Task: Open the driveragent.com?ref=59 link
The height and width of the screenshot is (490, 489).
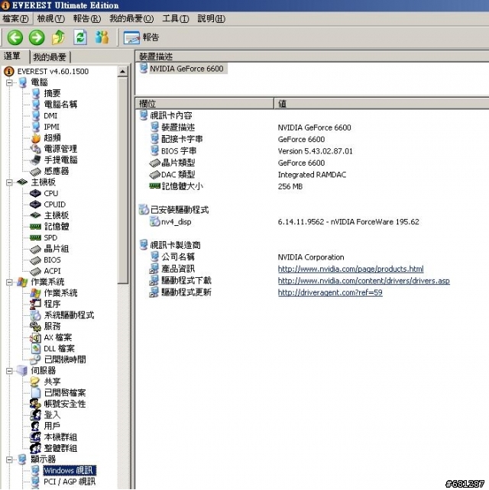Action: 330,293
